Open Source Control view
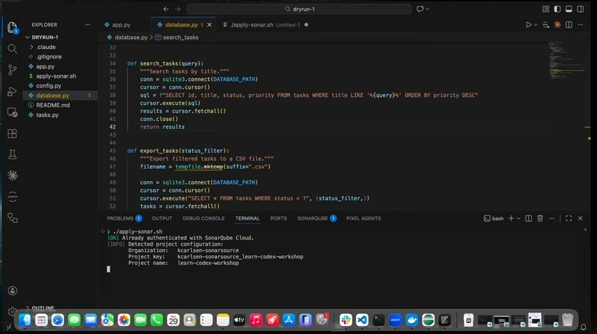 coord(12,70)
